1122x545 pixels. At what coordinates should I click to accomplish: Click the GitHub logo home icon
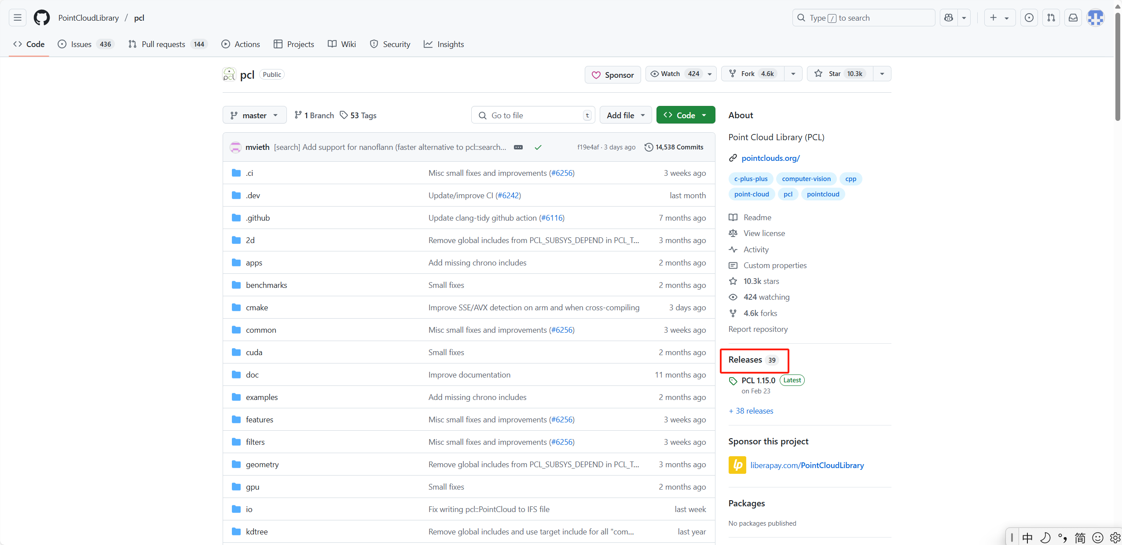(42, 18)
